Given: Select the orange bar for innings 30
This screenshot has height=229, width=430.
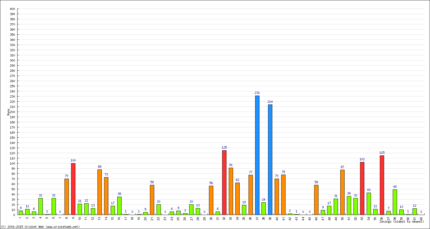Looking at the screenshot, I should tap(211, 200).
